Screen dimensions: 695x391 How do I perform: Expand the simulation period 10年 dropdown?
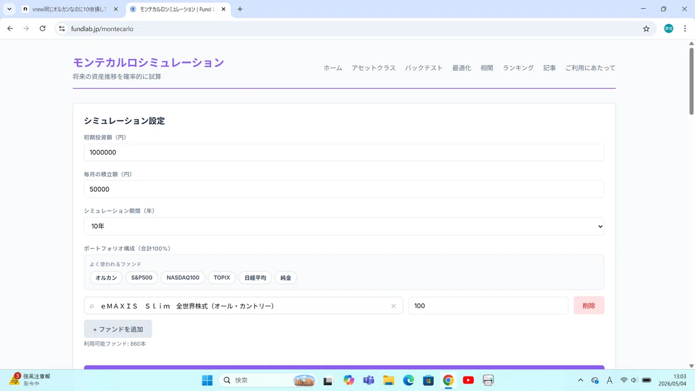coord(344,226)
